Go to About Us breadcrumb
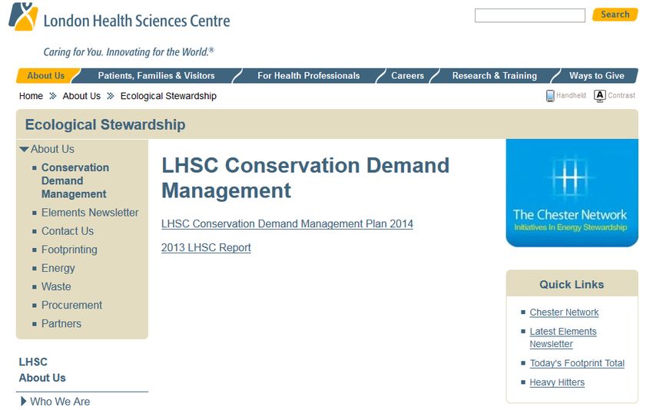The width and height of the screenshot is (653, 410). click(81, 96)
